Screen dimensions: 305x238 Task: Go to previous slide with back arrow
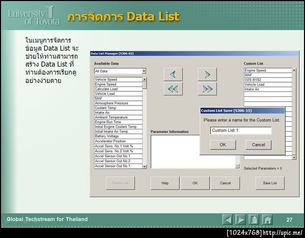227,220
